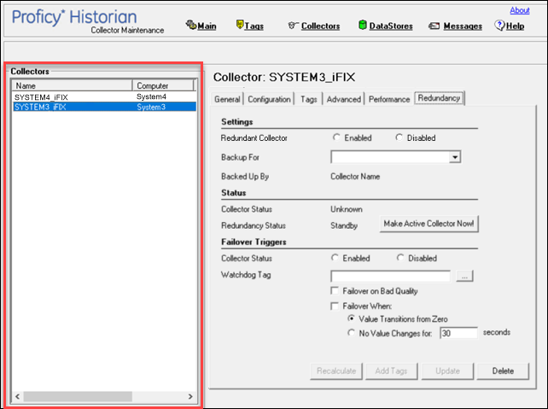Click the Main navigation icon
Viewport: 548px width, 409px height.
coord(191,25)
